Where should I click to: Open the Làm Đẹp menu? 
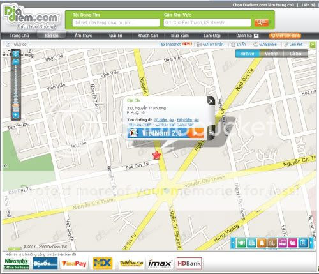click(x=212, y=36)
